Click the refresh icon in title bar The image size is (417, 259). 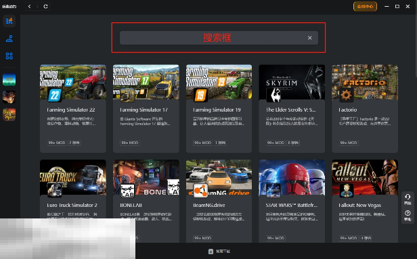pyautogui.click(x=46, y=6)
